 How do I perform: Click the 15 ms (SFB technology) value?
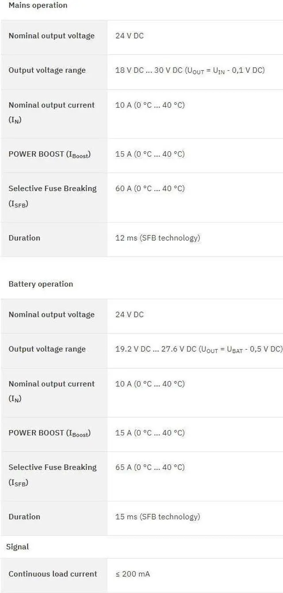[x=157, y=517]
